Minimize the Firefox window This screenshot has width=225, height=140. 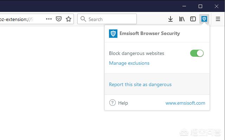184,6
